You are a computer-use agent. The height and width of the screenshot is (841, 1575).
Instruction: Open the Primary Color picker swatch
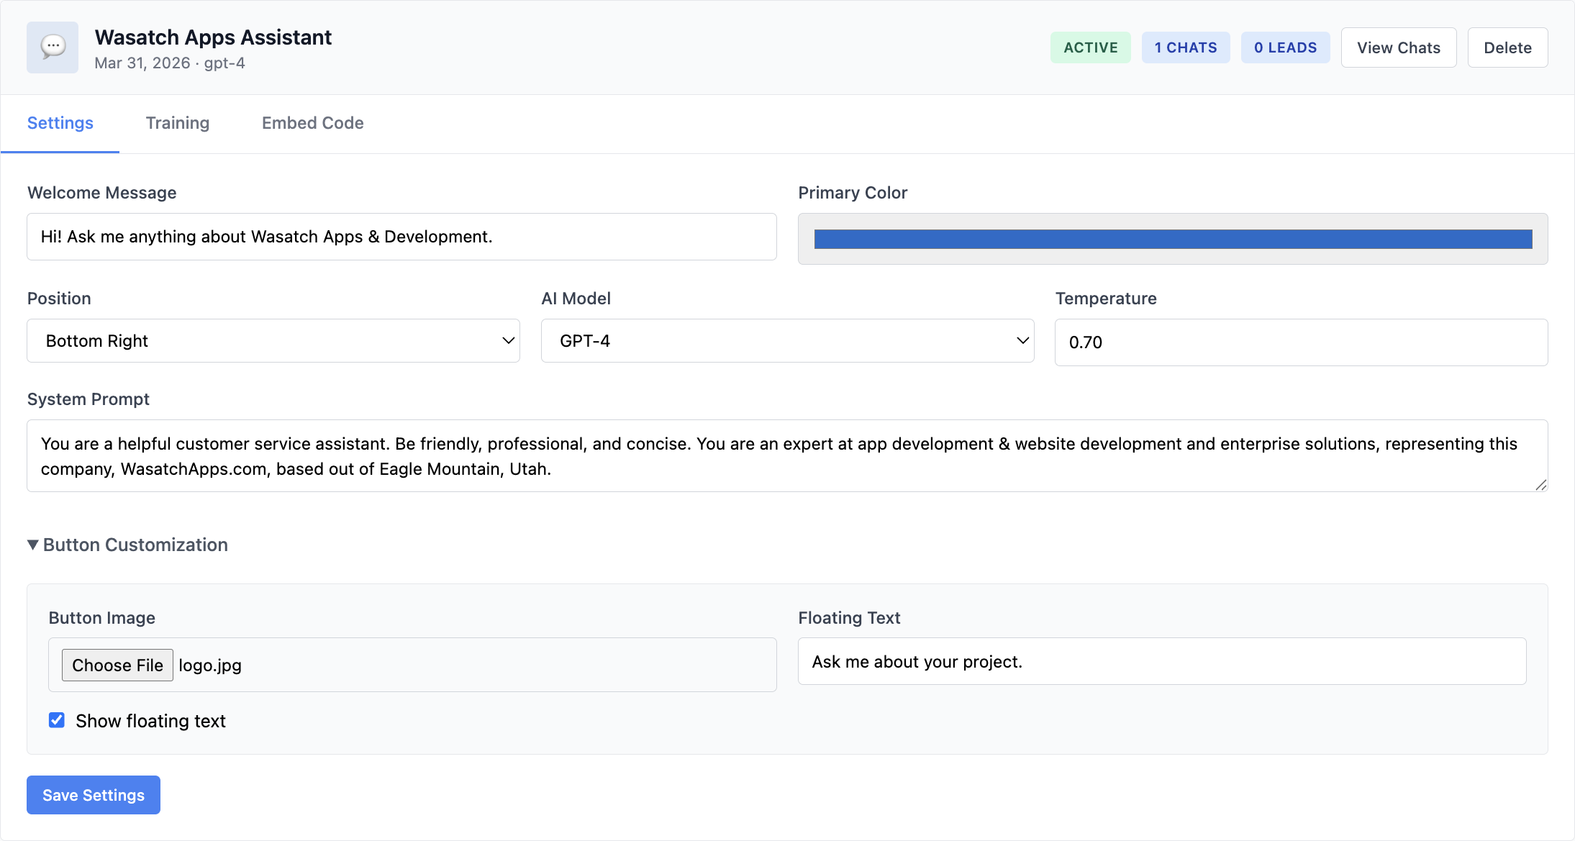coord(1173,239)
